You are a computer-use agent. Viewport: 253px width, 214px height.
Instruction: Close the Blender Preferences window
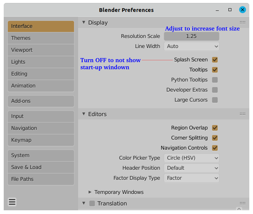(242, 10)
